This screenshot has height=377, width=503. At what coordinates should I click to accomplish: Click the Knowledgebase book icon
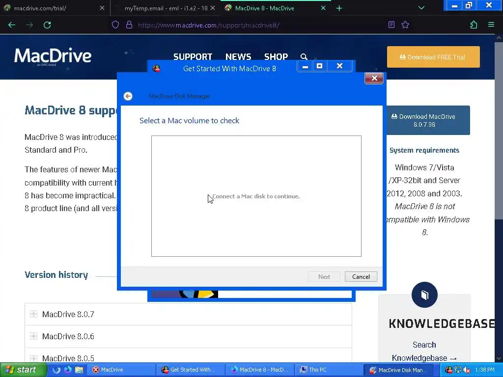424,295
